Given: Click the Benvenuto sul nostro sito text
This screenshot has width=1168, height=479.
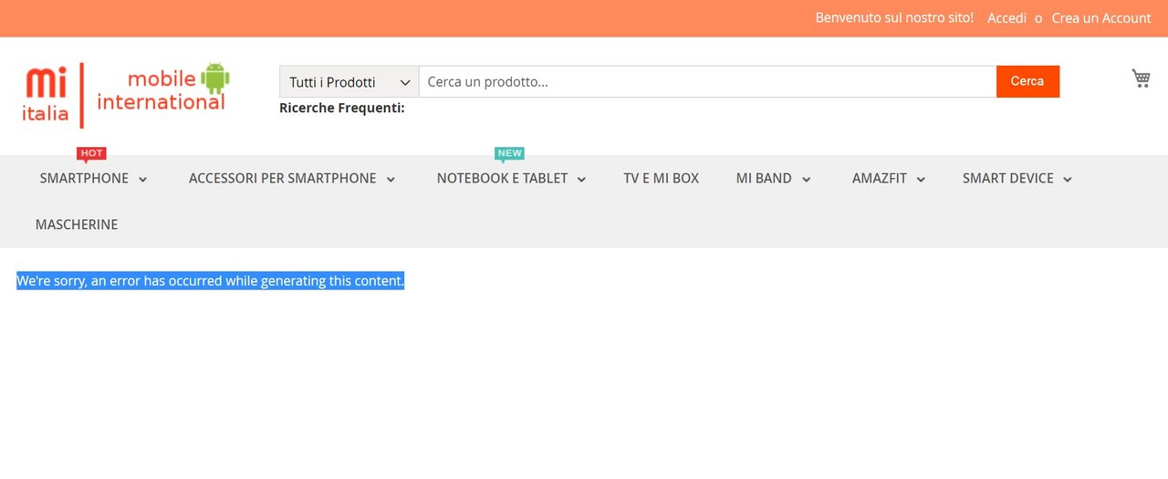Looking at the screenshot, I should 894,18.
